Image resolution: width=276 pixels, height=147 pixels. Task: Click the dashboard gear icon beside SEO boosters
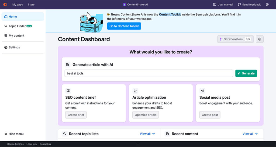(x=260, y=39)
